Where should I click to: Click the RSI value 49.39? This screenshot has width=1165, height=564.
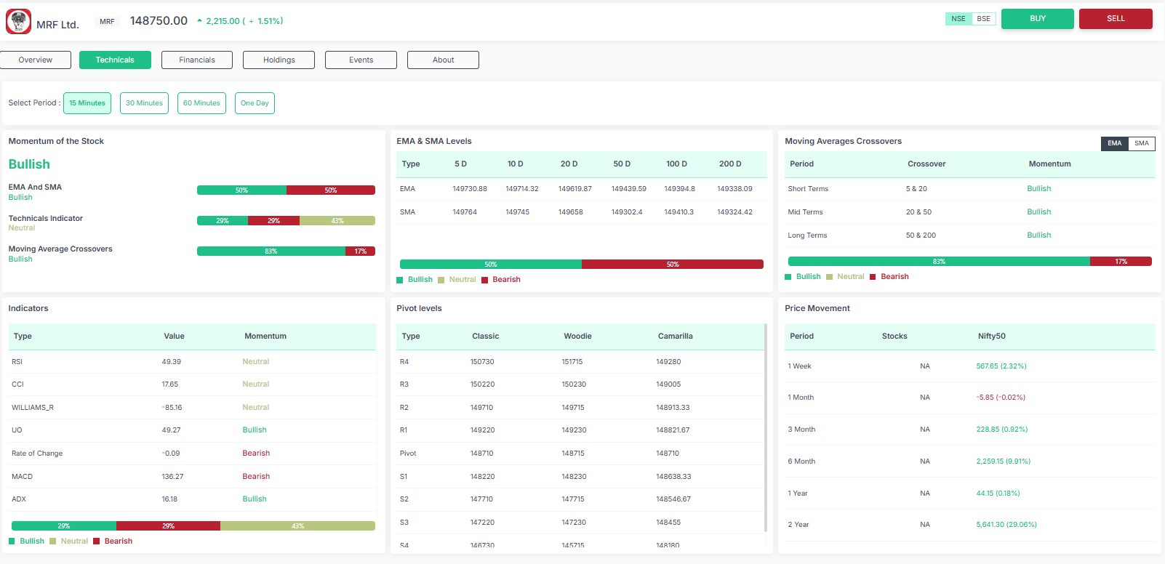pos(171,362)
